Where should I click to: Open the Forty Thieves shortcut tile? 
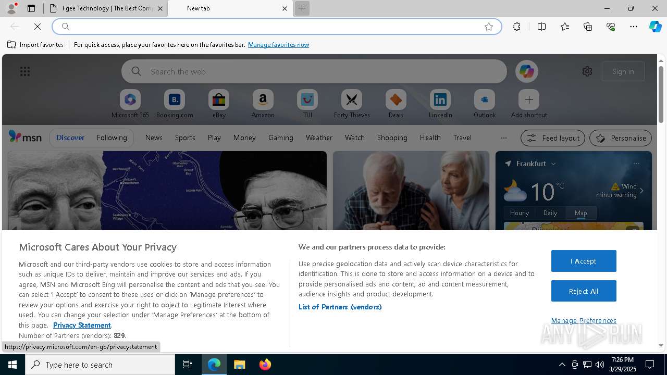coord(352,104)
